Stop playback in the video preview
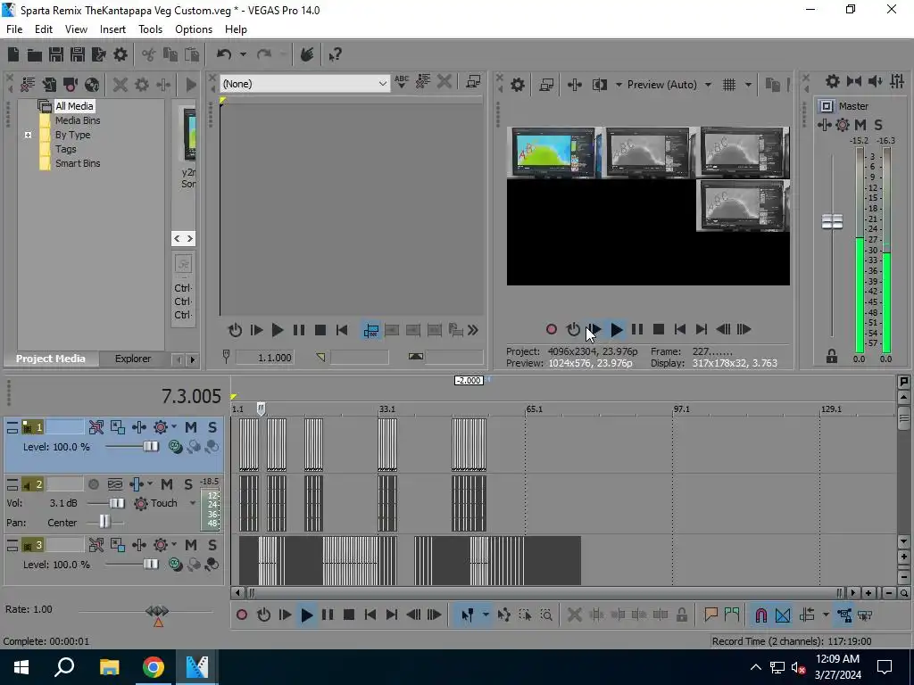Image resolution: width=914 pixels, height=685 pixels. [659, 330]
